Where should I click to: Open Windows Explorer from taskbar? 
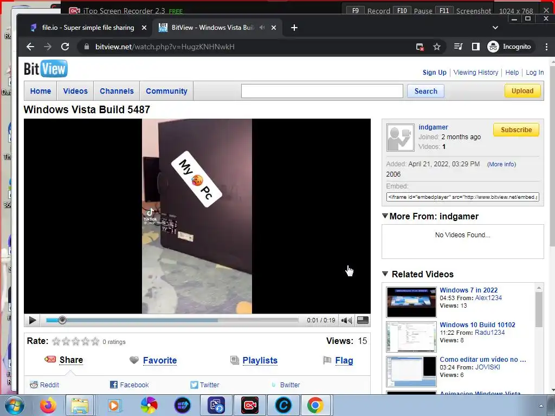coord(80,405)
